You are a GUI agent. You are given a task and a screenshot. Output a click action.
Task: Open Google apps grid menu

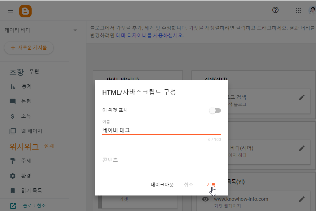(x=298, y=10)
